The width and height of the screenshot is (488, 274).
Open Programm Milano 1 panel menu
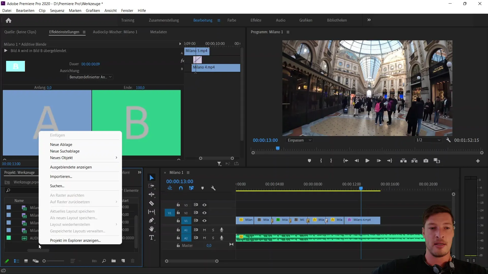[x=288, y=32]
